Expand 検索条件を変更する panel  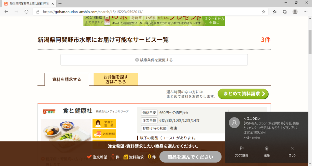tap(154, 60)
